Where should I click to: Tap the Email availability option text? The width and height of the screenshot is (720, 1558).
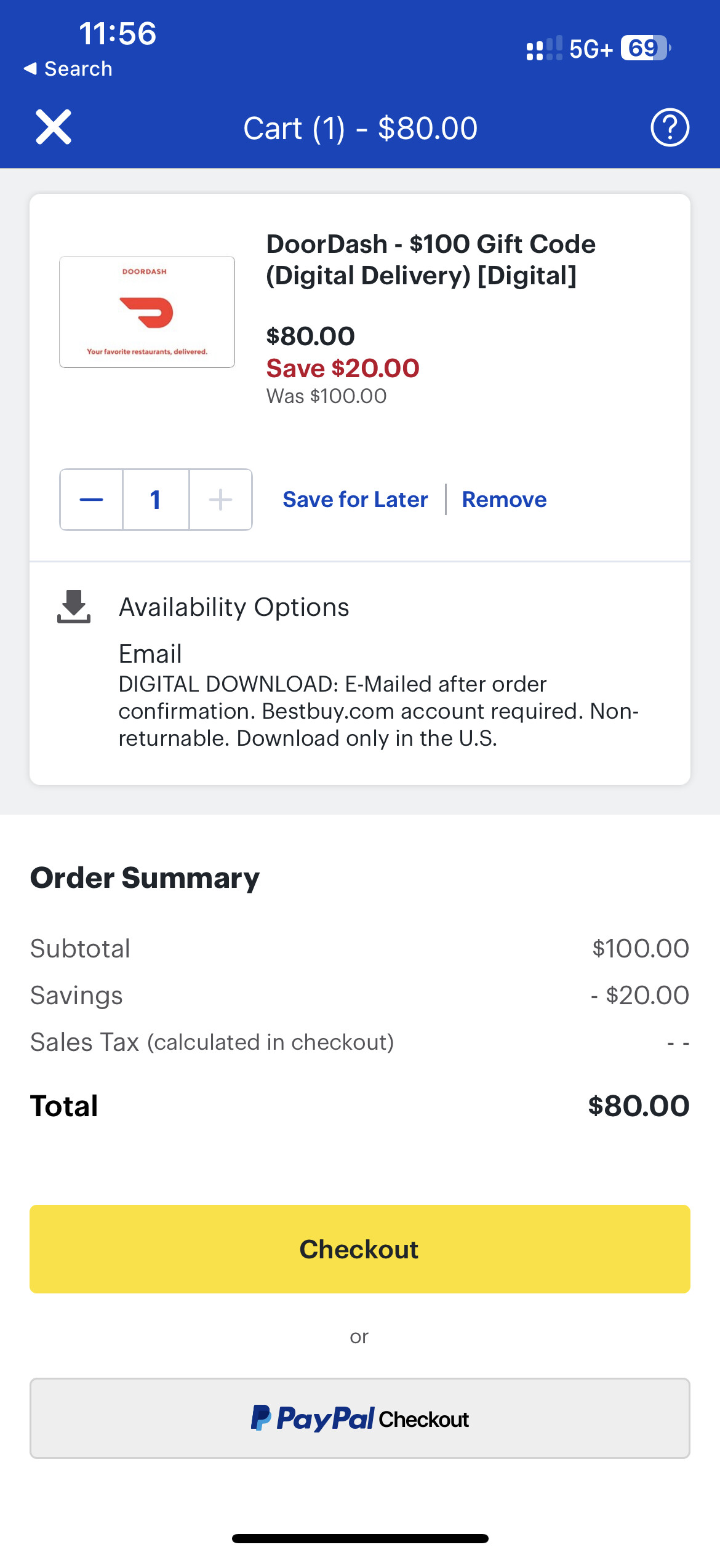pyautogui.click(x=150, y=653)
